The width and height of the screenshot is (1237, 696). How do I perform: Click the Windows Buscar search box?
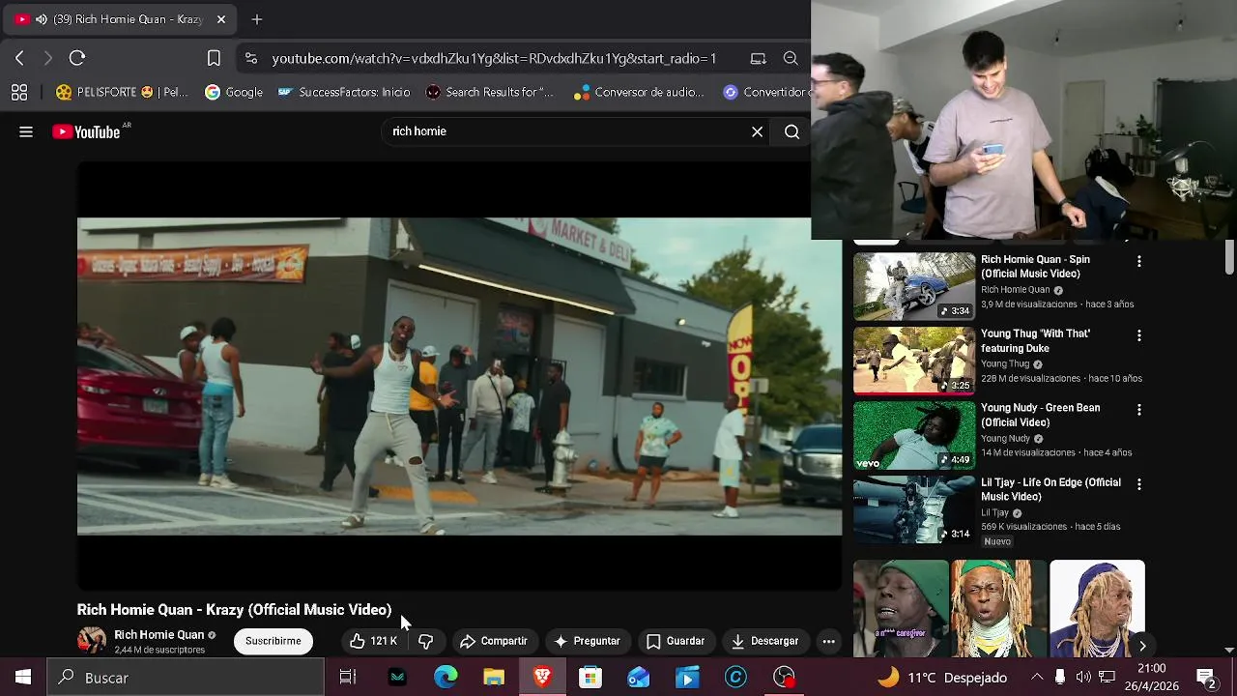tap(186, 678)
